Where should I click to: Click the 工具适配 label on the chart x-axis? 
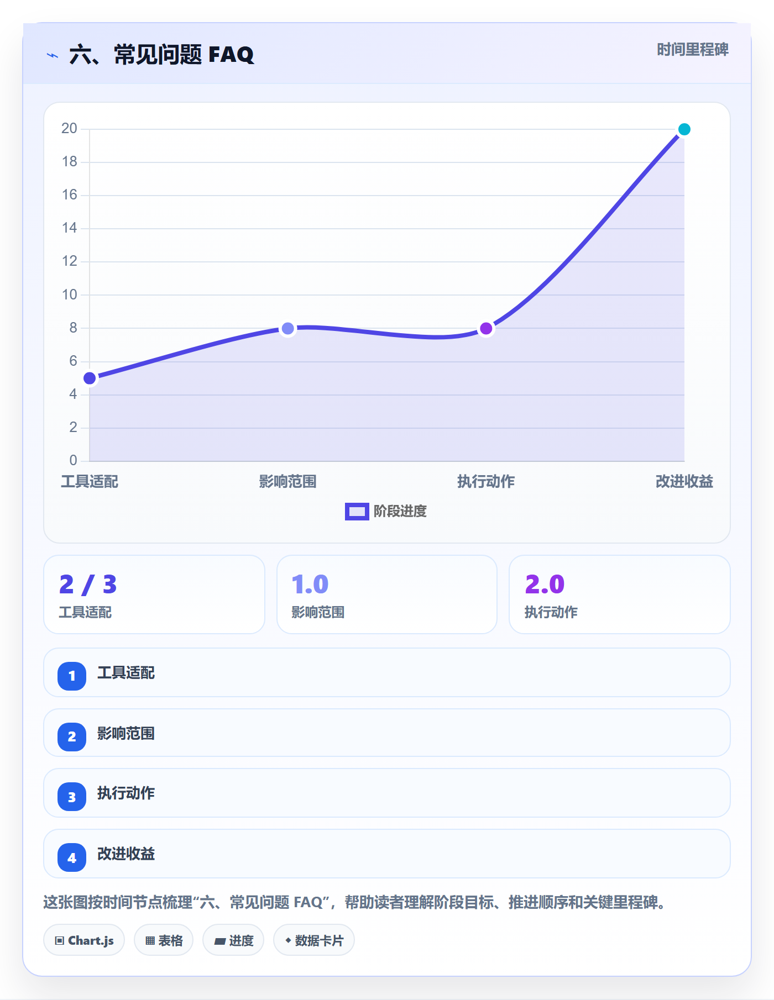[x=90, y=482]
